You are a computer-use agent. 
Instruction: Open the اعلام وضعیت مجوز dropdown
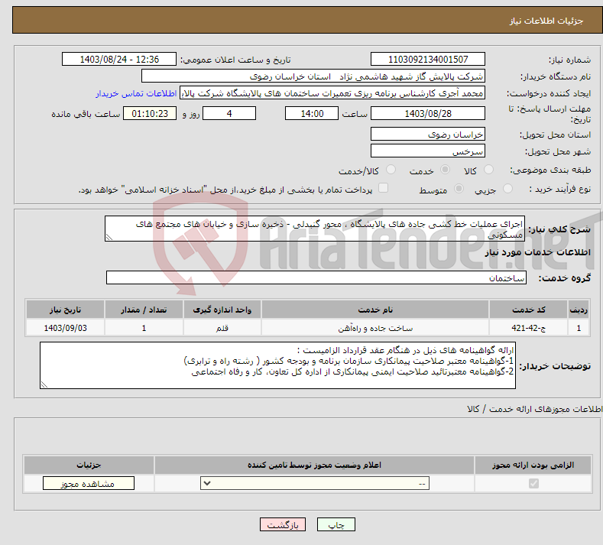pos(315,483)
